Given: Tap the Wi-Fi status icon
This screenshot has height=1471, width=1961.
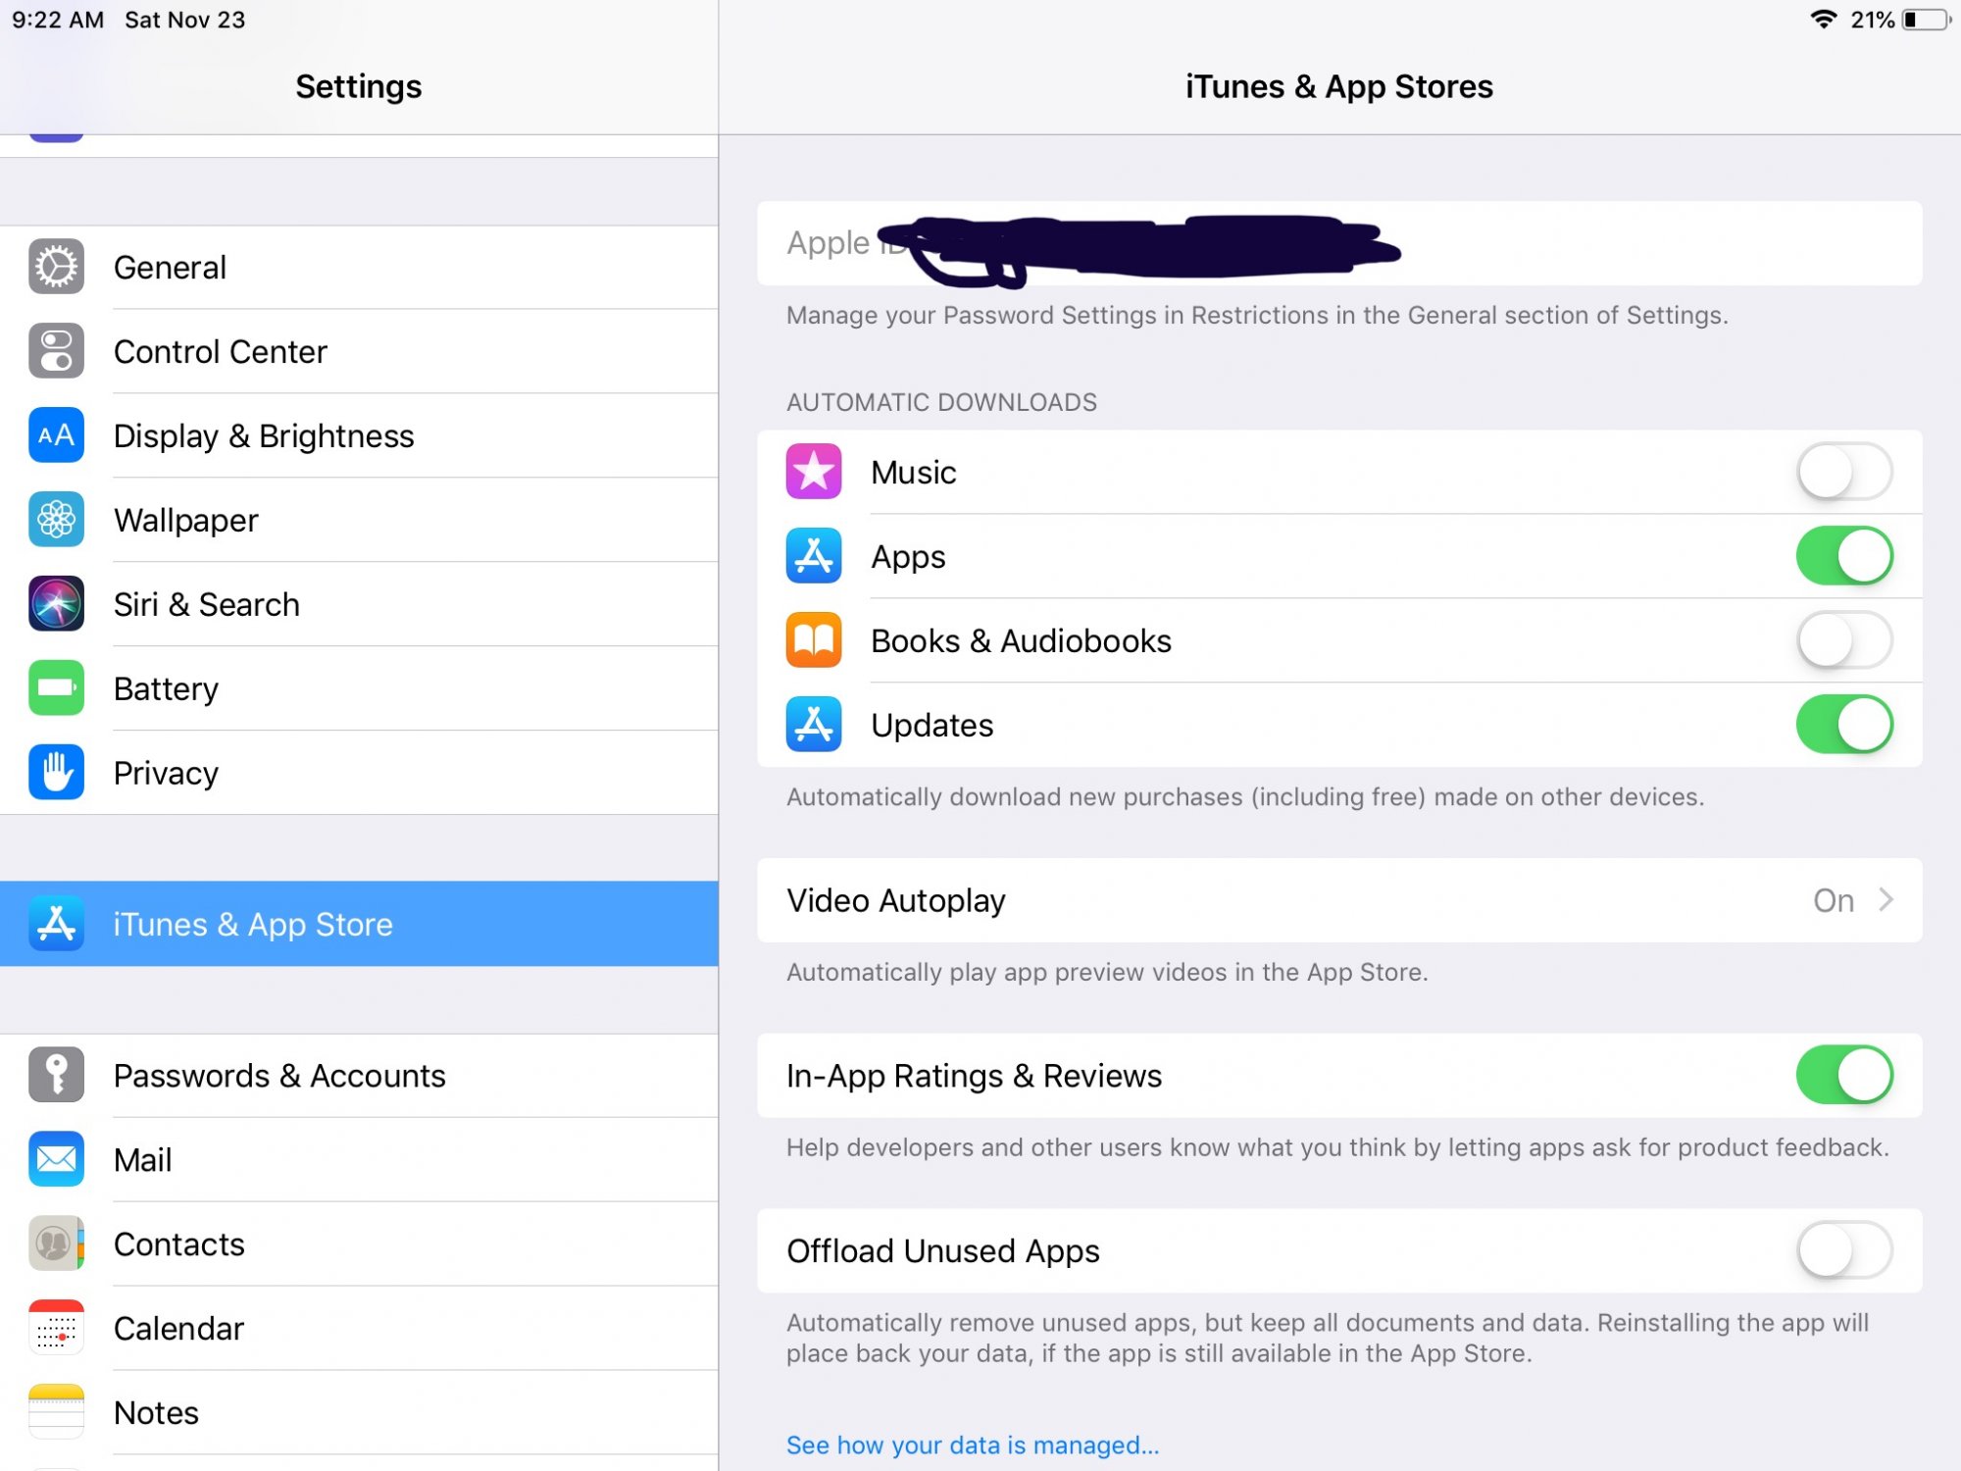Looking at the screenshot, I should 1823,20.
